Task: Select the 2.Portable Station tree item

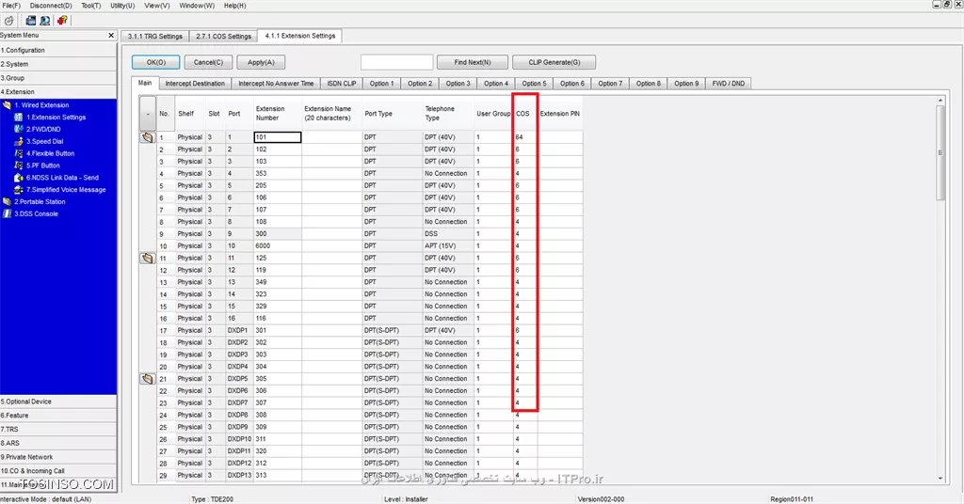Action: [40, 201]
